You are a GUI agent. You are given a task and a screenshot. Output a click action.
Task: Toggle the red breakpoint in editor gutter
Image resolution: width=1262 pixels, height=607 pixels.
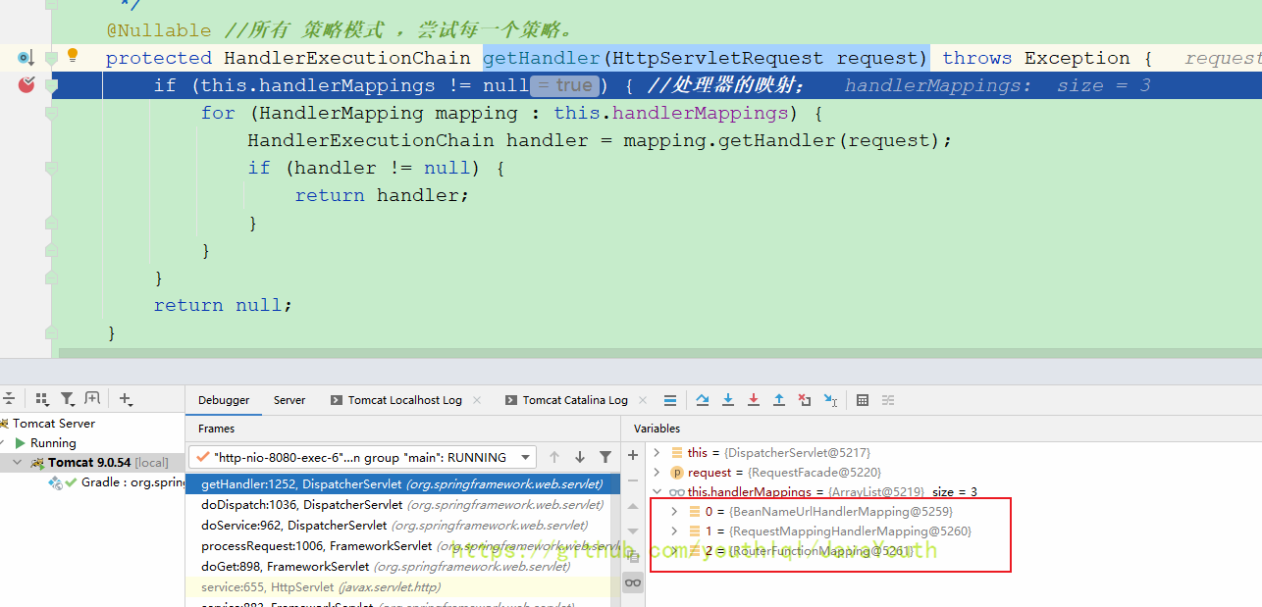click(x=26, y=85)
